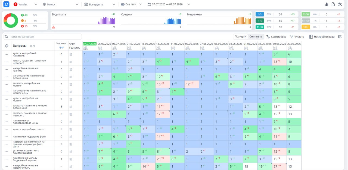Image resolution: width=348 pixels, height=170 pixels.
Task: Click the Видимость purple bar chart
Action: coord(107,21)
